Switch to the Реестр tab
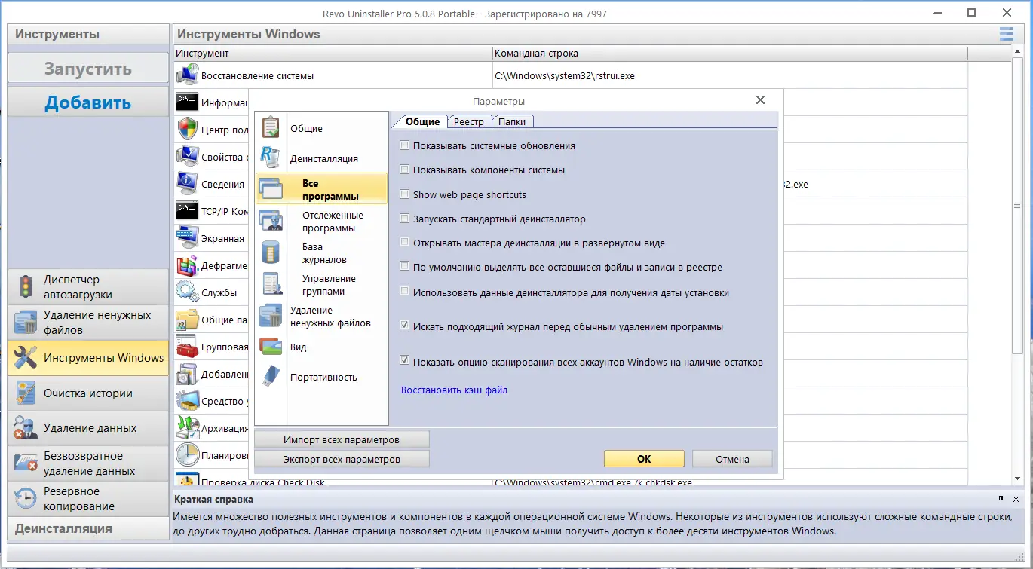 click(469, 121)
